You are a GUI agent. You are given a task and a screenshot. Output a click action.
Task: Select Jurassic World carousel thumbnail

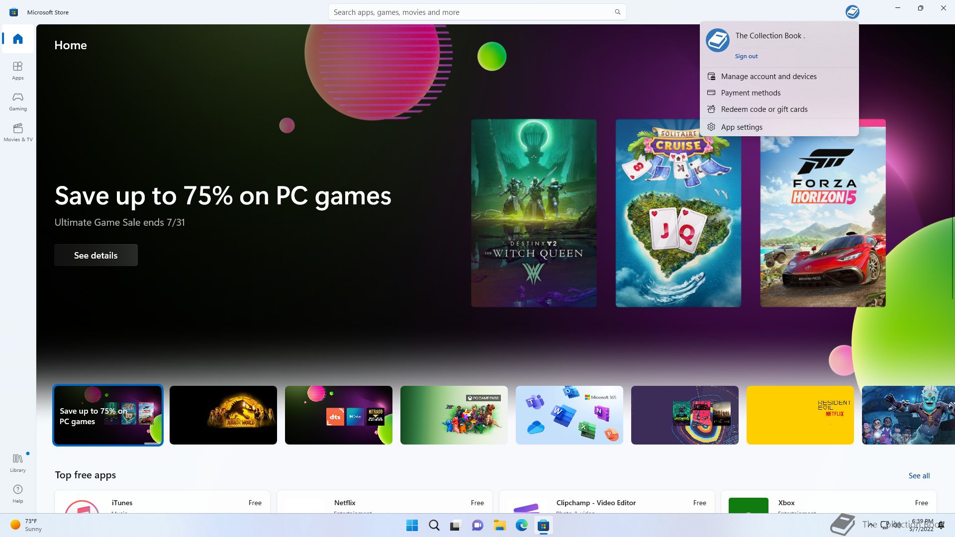point(223,415)
